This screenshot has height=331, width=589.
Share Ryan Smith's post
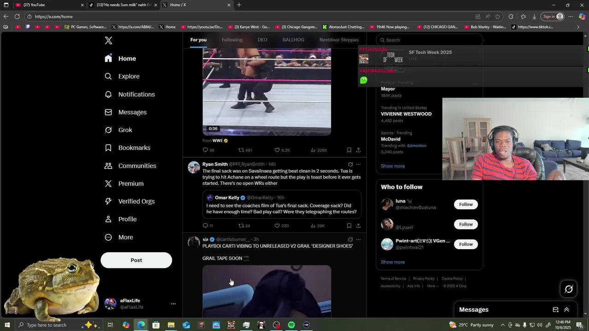pyautogui.click(x=358, y=226)
